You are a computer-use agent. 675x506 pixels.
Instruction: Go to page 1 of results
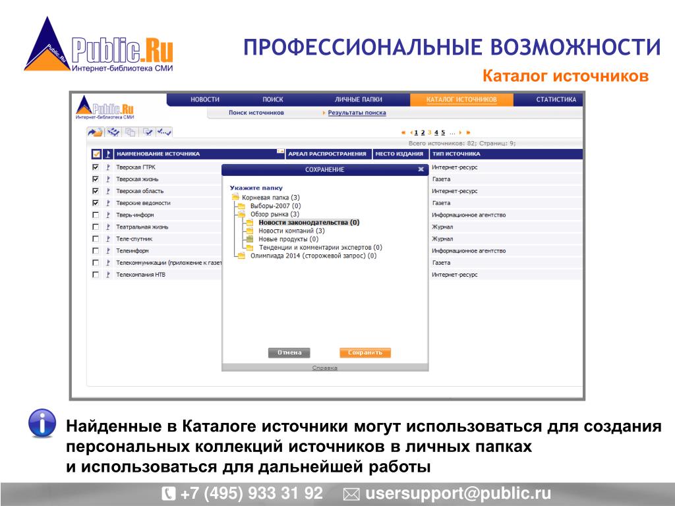[x=416, y=132]
